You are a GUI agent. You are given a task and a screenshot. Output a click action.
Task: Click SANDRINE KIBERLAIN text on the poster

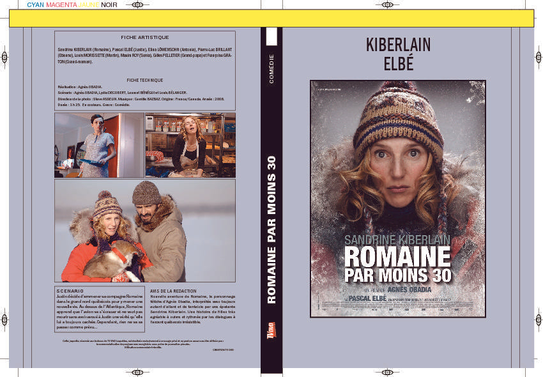(x=397, y=240)
